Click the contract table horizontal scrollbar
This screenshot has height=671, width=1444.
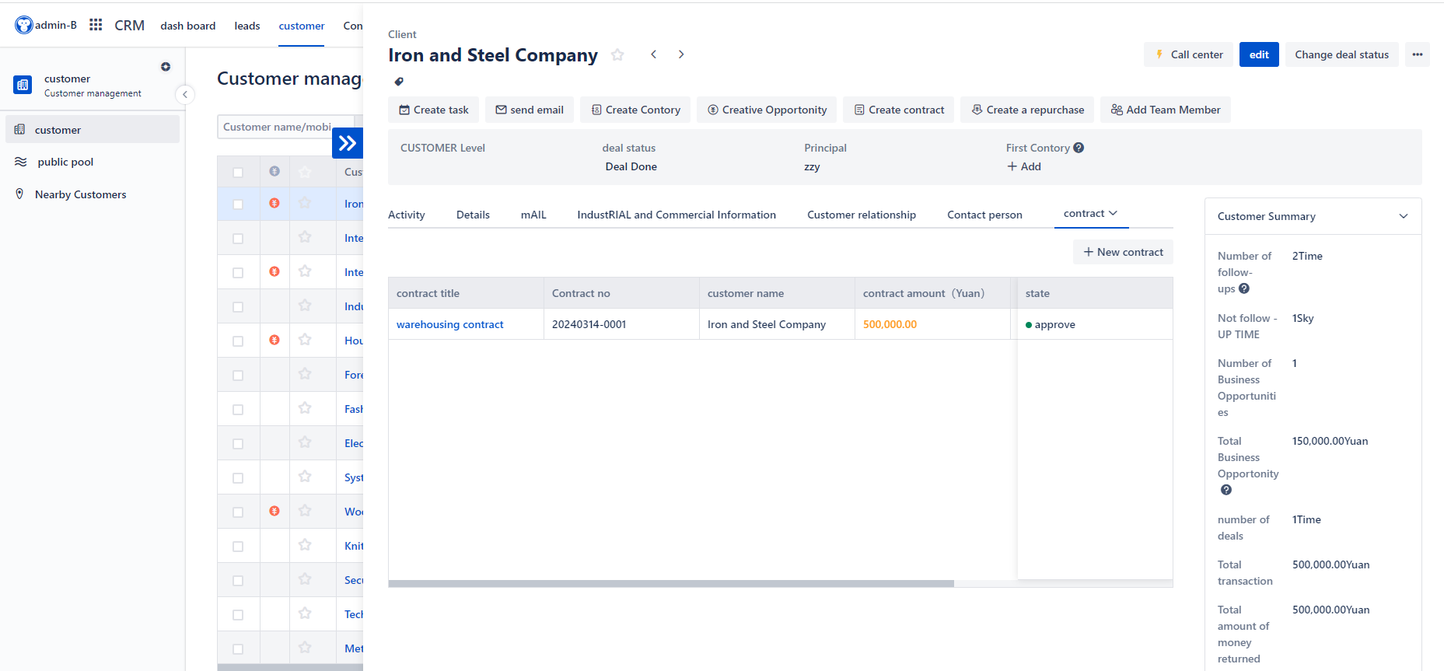coord(670,583)
